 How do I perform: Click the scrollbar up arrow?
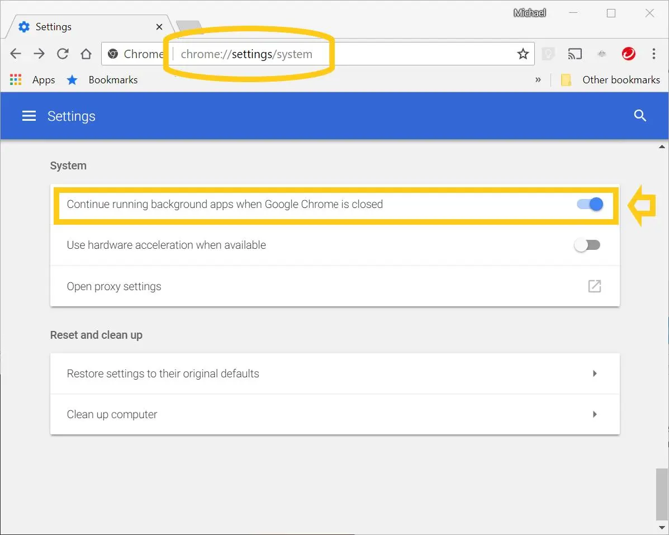pyautogui.click(x=662, y=147)
